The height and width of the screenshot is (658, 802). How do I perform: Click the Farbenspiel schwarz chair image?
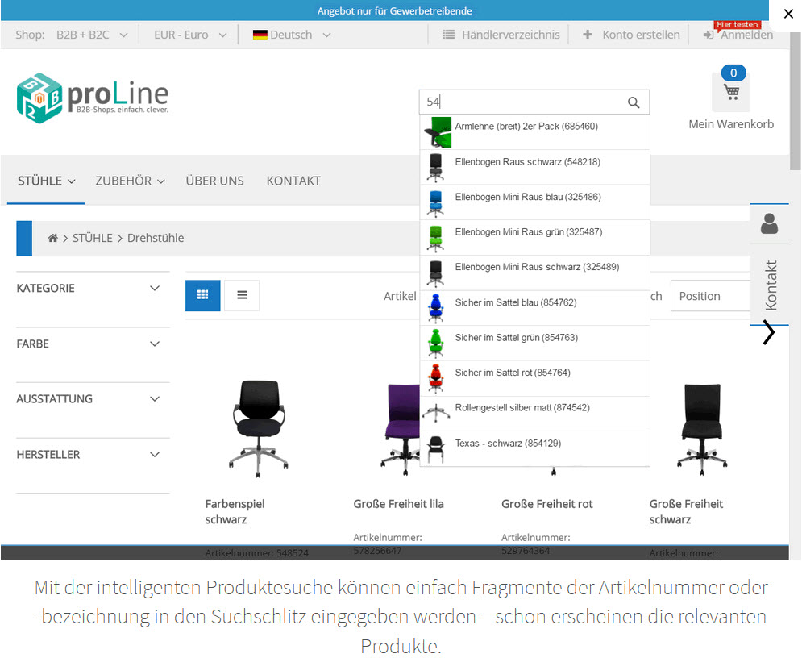(x=259, y=429)
